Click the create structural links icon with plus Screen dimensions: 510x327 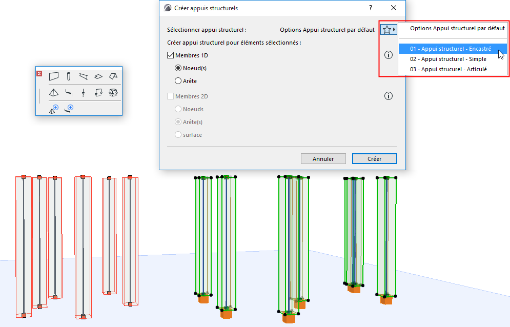pos(69,109)
